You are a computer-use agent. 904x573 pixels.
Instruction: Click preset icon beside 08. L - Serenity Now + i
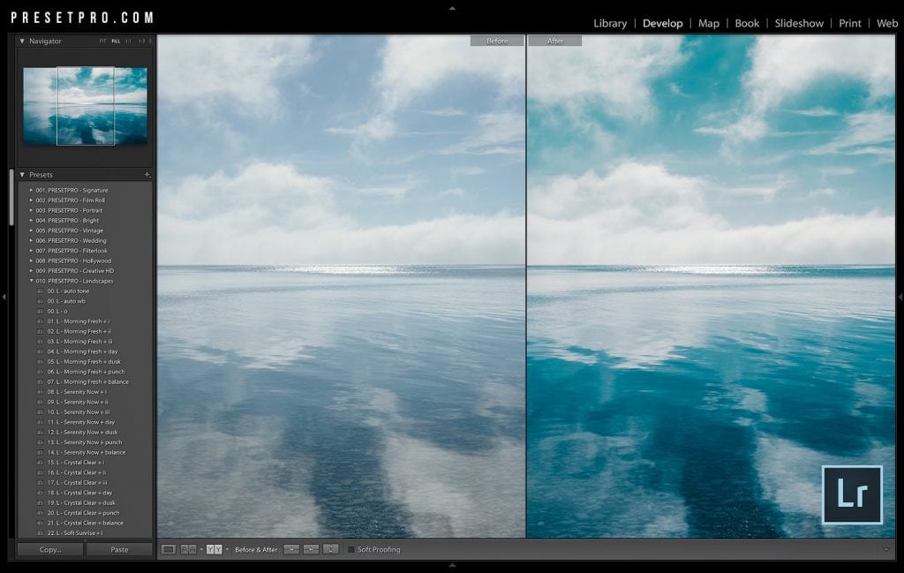pos(40,392)
